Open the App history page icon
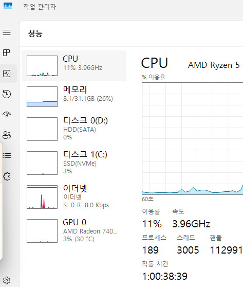The width and height of the screenshot is (243, 287). [x=7, y=94]
